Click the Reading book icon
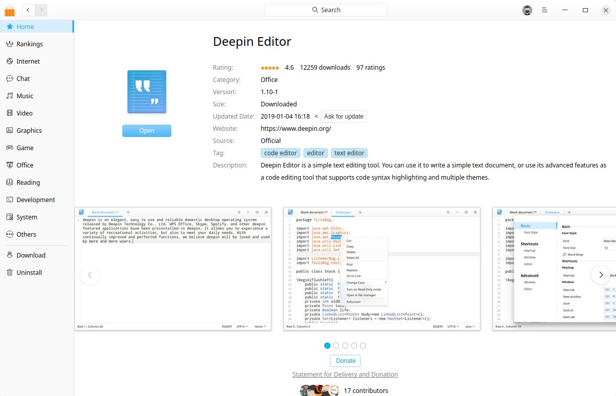Viewport: 616px width, 396px height. click(10, 182)
